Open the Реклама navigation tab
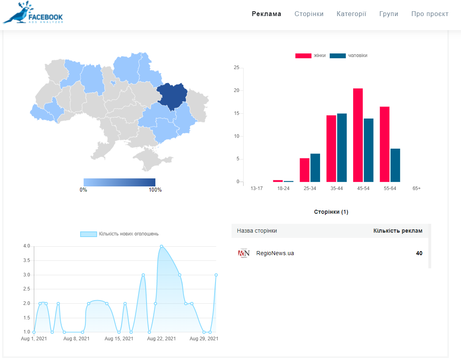This screenshot has height=360, width=461. click(267, 14)
